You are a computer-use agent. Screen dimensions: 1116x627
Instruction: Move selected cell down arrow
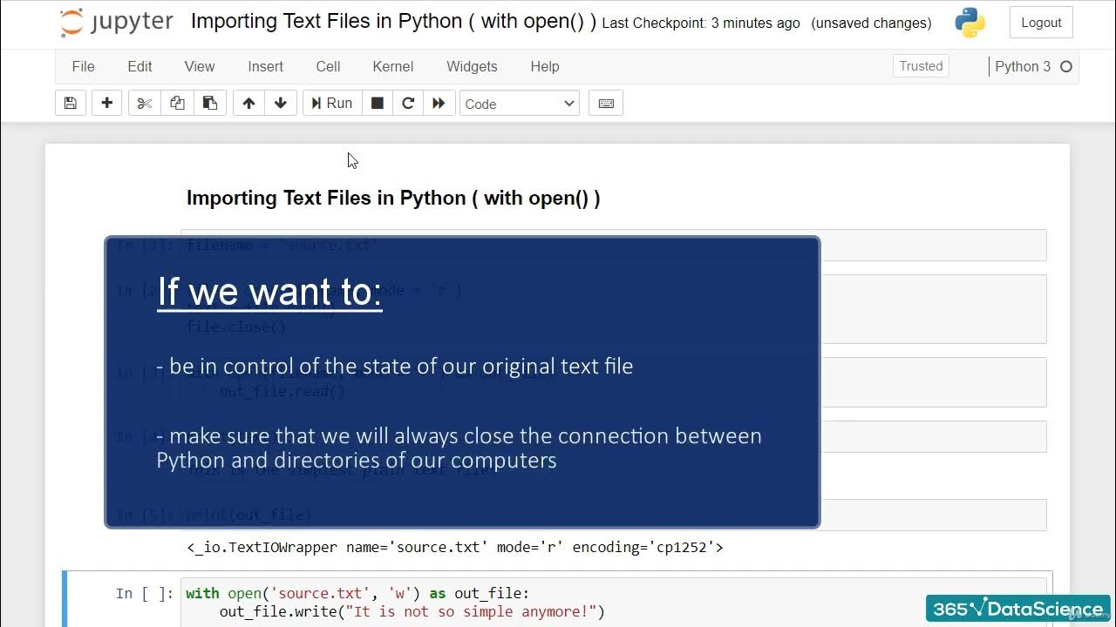tap(281, 103)
